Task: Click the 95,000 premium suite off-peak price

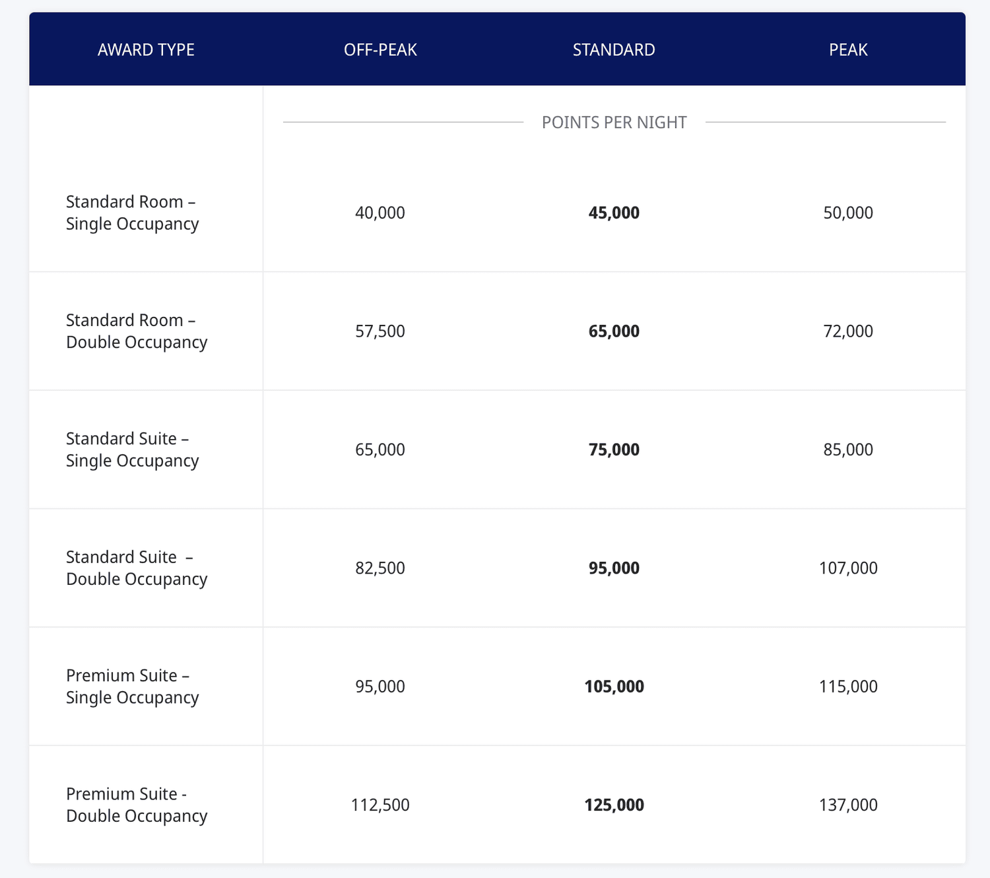Action: (x=379, y=686)
